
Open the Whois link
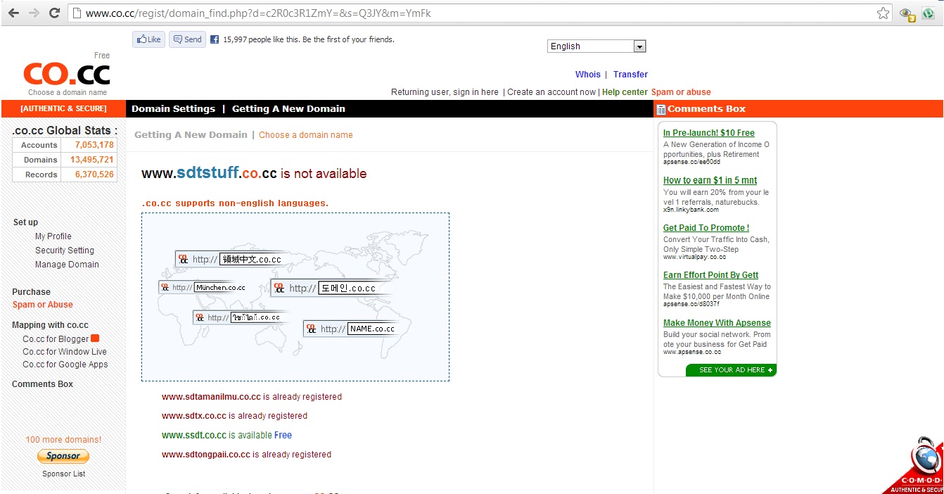pos(587,75)
